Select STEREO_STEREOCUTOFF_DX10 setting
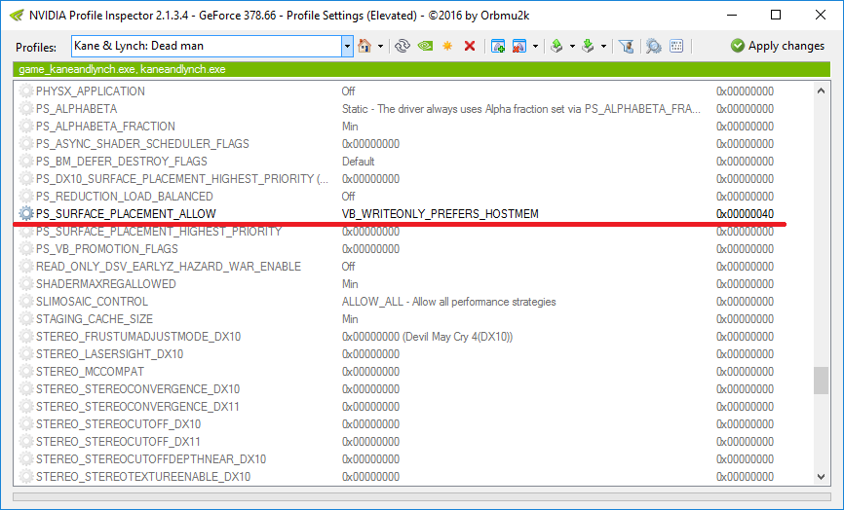Screen dimensions: 844x510 pos(119,424)
